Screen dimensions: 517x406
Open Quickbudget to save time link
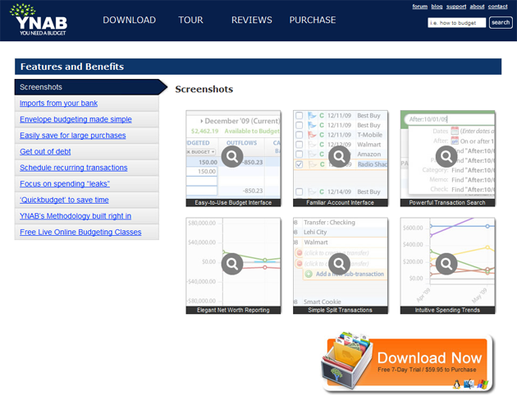(x=64, y=200)
